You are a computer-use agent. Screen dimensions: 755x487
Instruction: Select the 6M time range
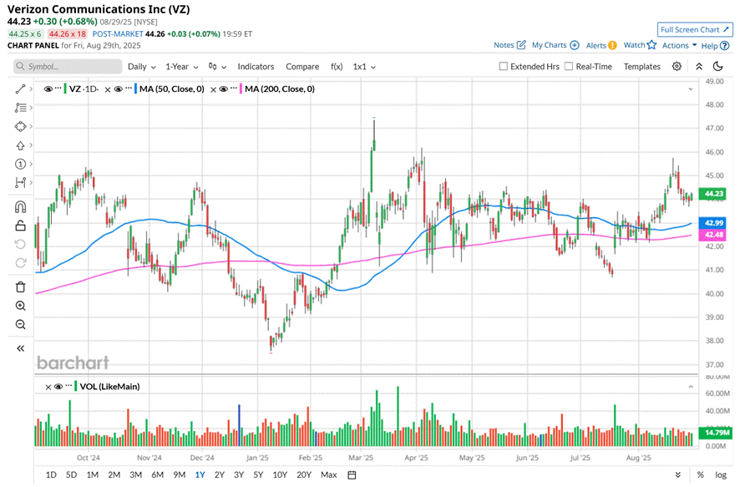click(x=158, y=475)
